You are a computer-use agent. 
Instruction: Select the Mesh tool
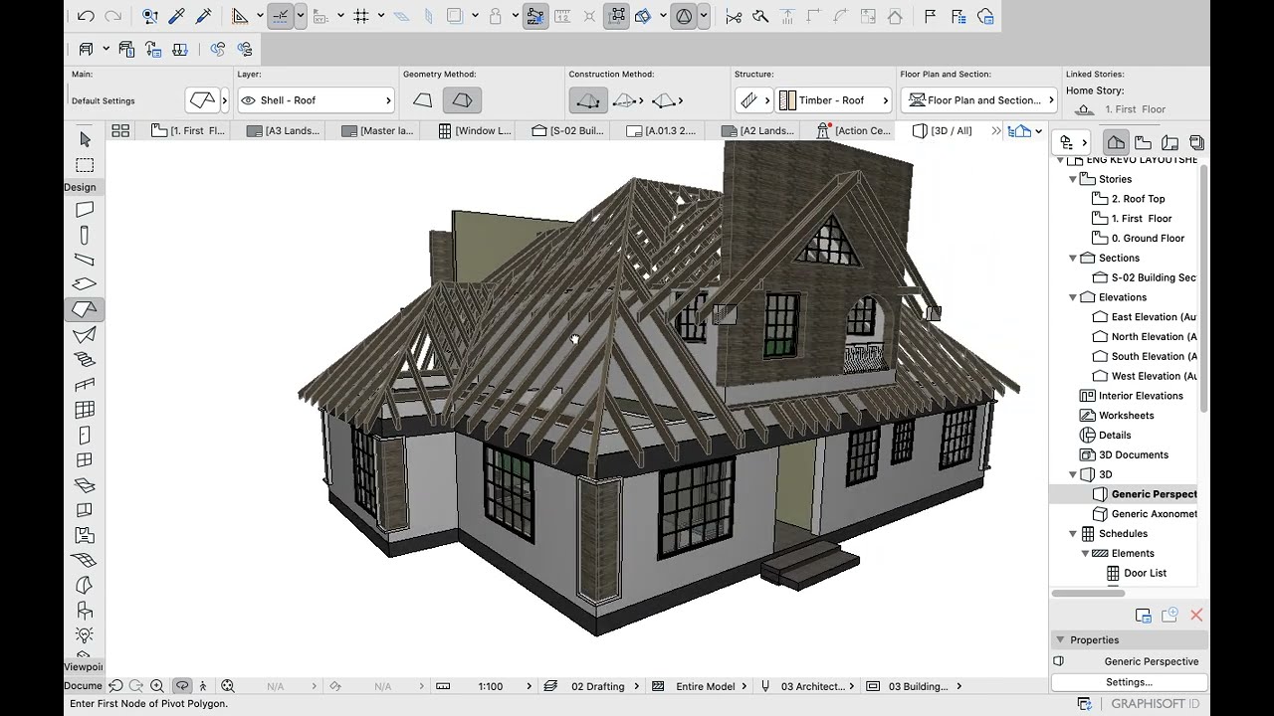(x=85, y=560)
